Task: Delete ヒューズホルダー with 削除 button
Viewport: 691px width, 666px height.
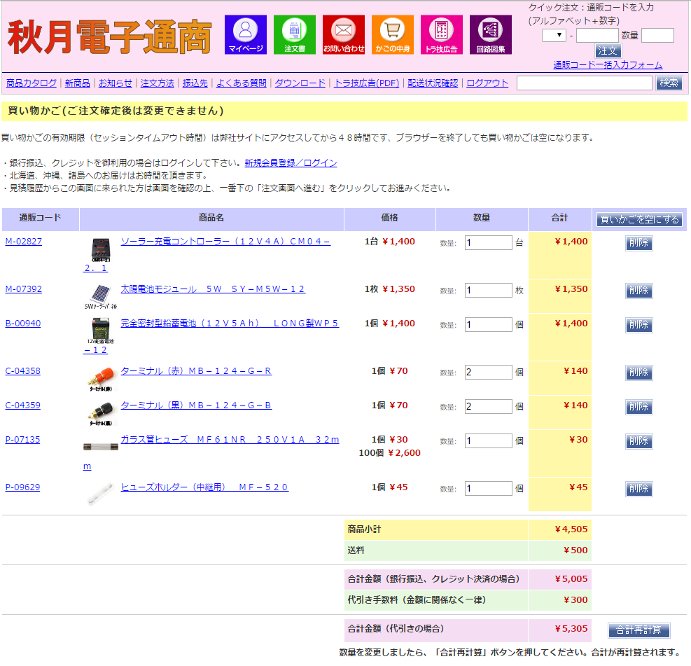Action: click(x=639, y=490)
